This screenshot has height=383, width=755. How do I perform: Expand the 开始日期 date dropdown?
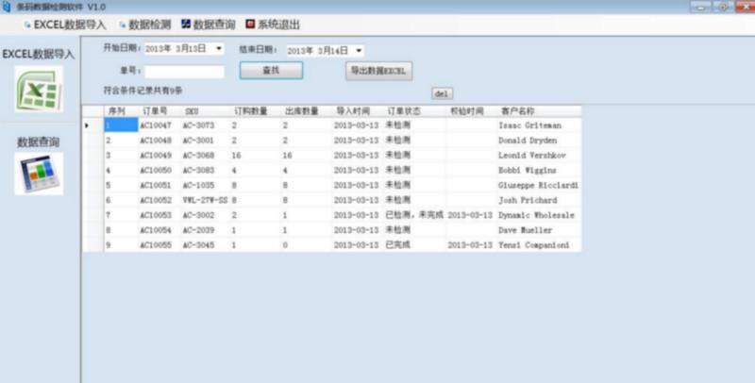point(220,48)
